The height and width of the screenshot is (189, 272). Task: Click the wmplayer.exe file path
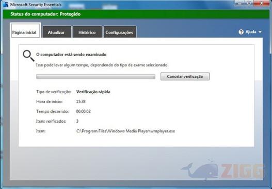125,131
